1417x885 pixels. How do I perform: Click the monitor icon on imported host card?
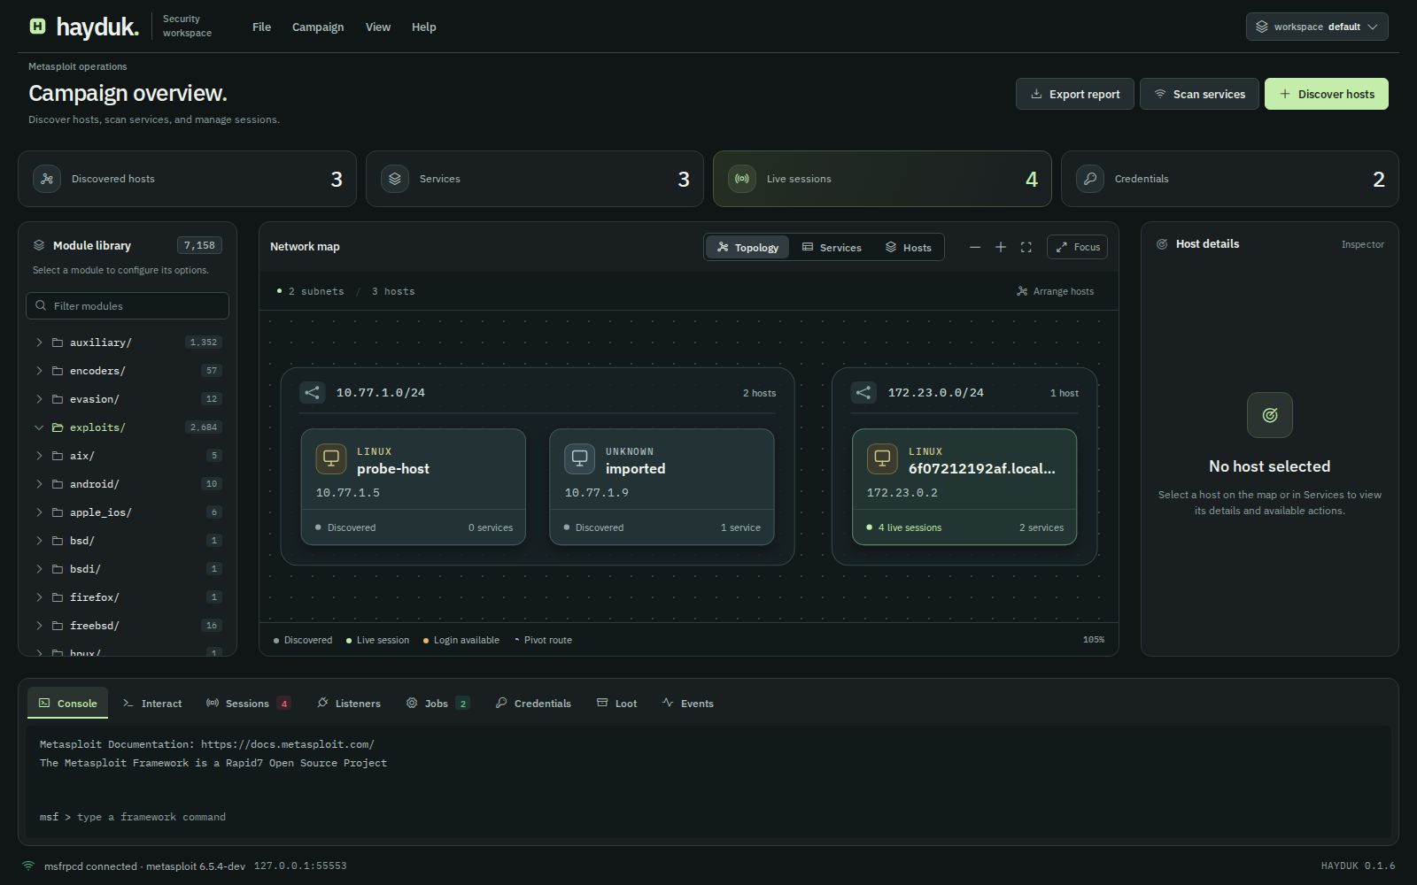point(580,458)
